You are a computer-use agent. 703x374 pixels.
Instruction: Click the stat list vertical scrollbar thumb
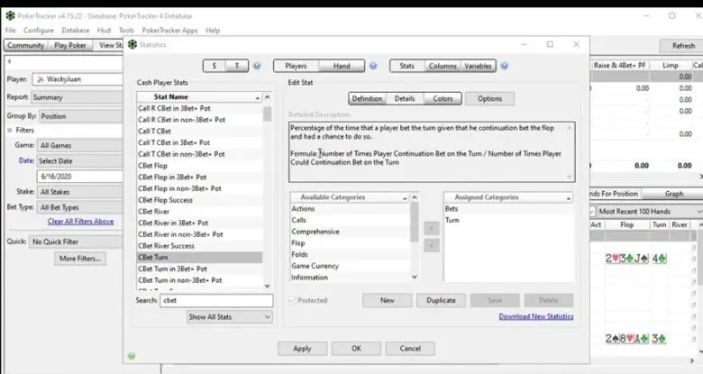coord(267,114)
